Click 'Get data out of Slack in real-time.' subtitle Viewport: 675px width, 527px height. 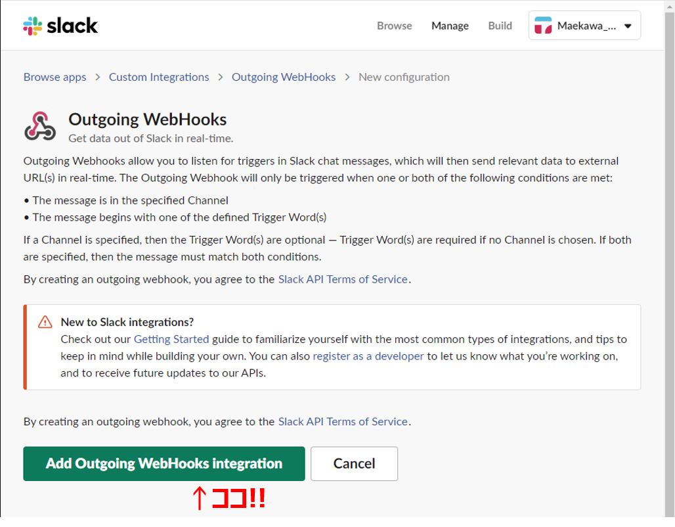[x=150, y=139]
